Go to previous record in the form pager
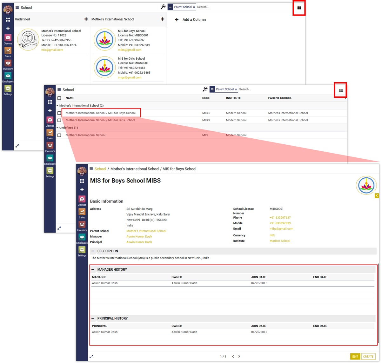 (233, 356)
